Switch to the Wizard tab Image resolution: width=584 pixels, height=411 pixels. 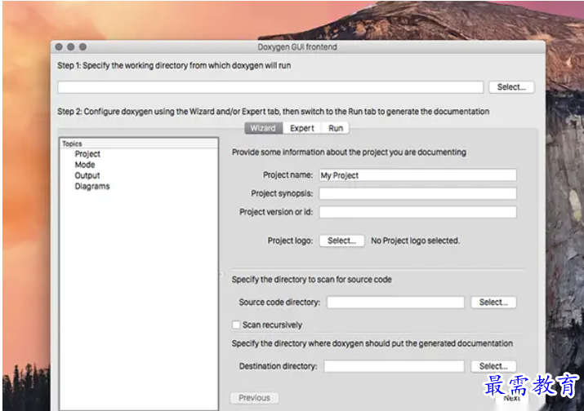point(263,128)
